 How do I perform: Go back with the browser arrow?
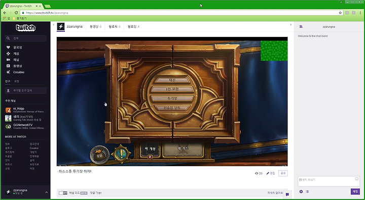(5, 13)
